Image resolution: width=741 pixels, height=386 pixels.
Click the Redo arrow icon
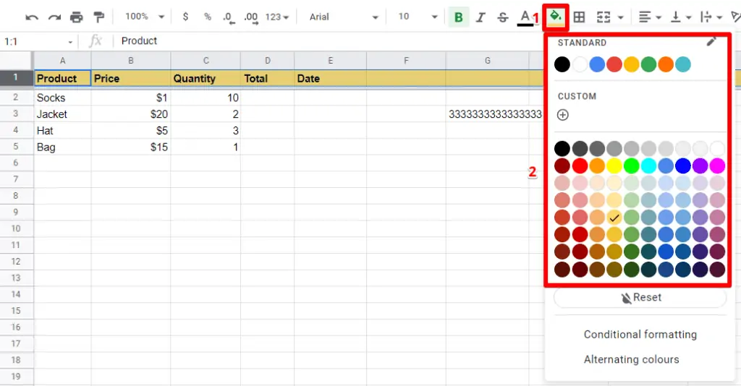(x=54, y=17)
